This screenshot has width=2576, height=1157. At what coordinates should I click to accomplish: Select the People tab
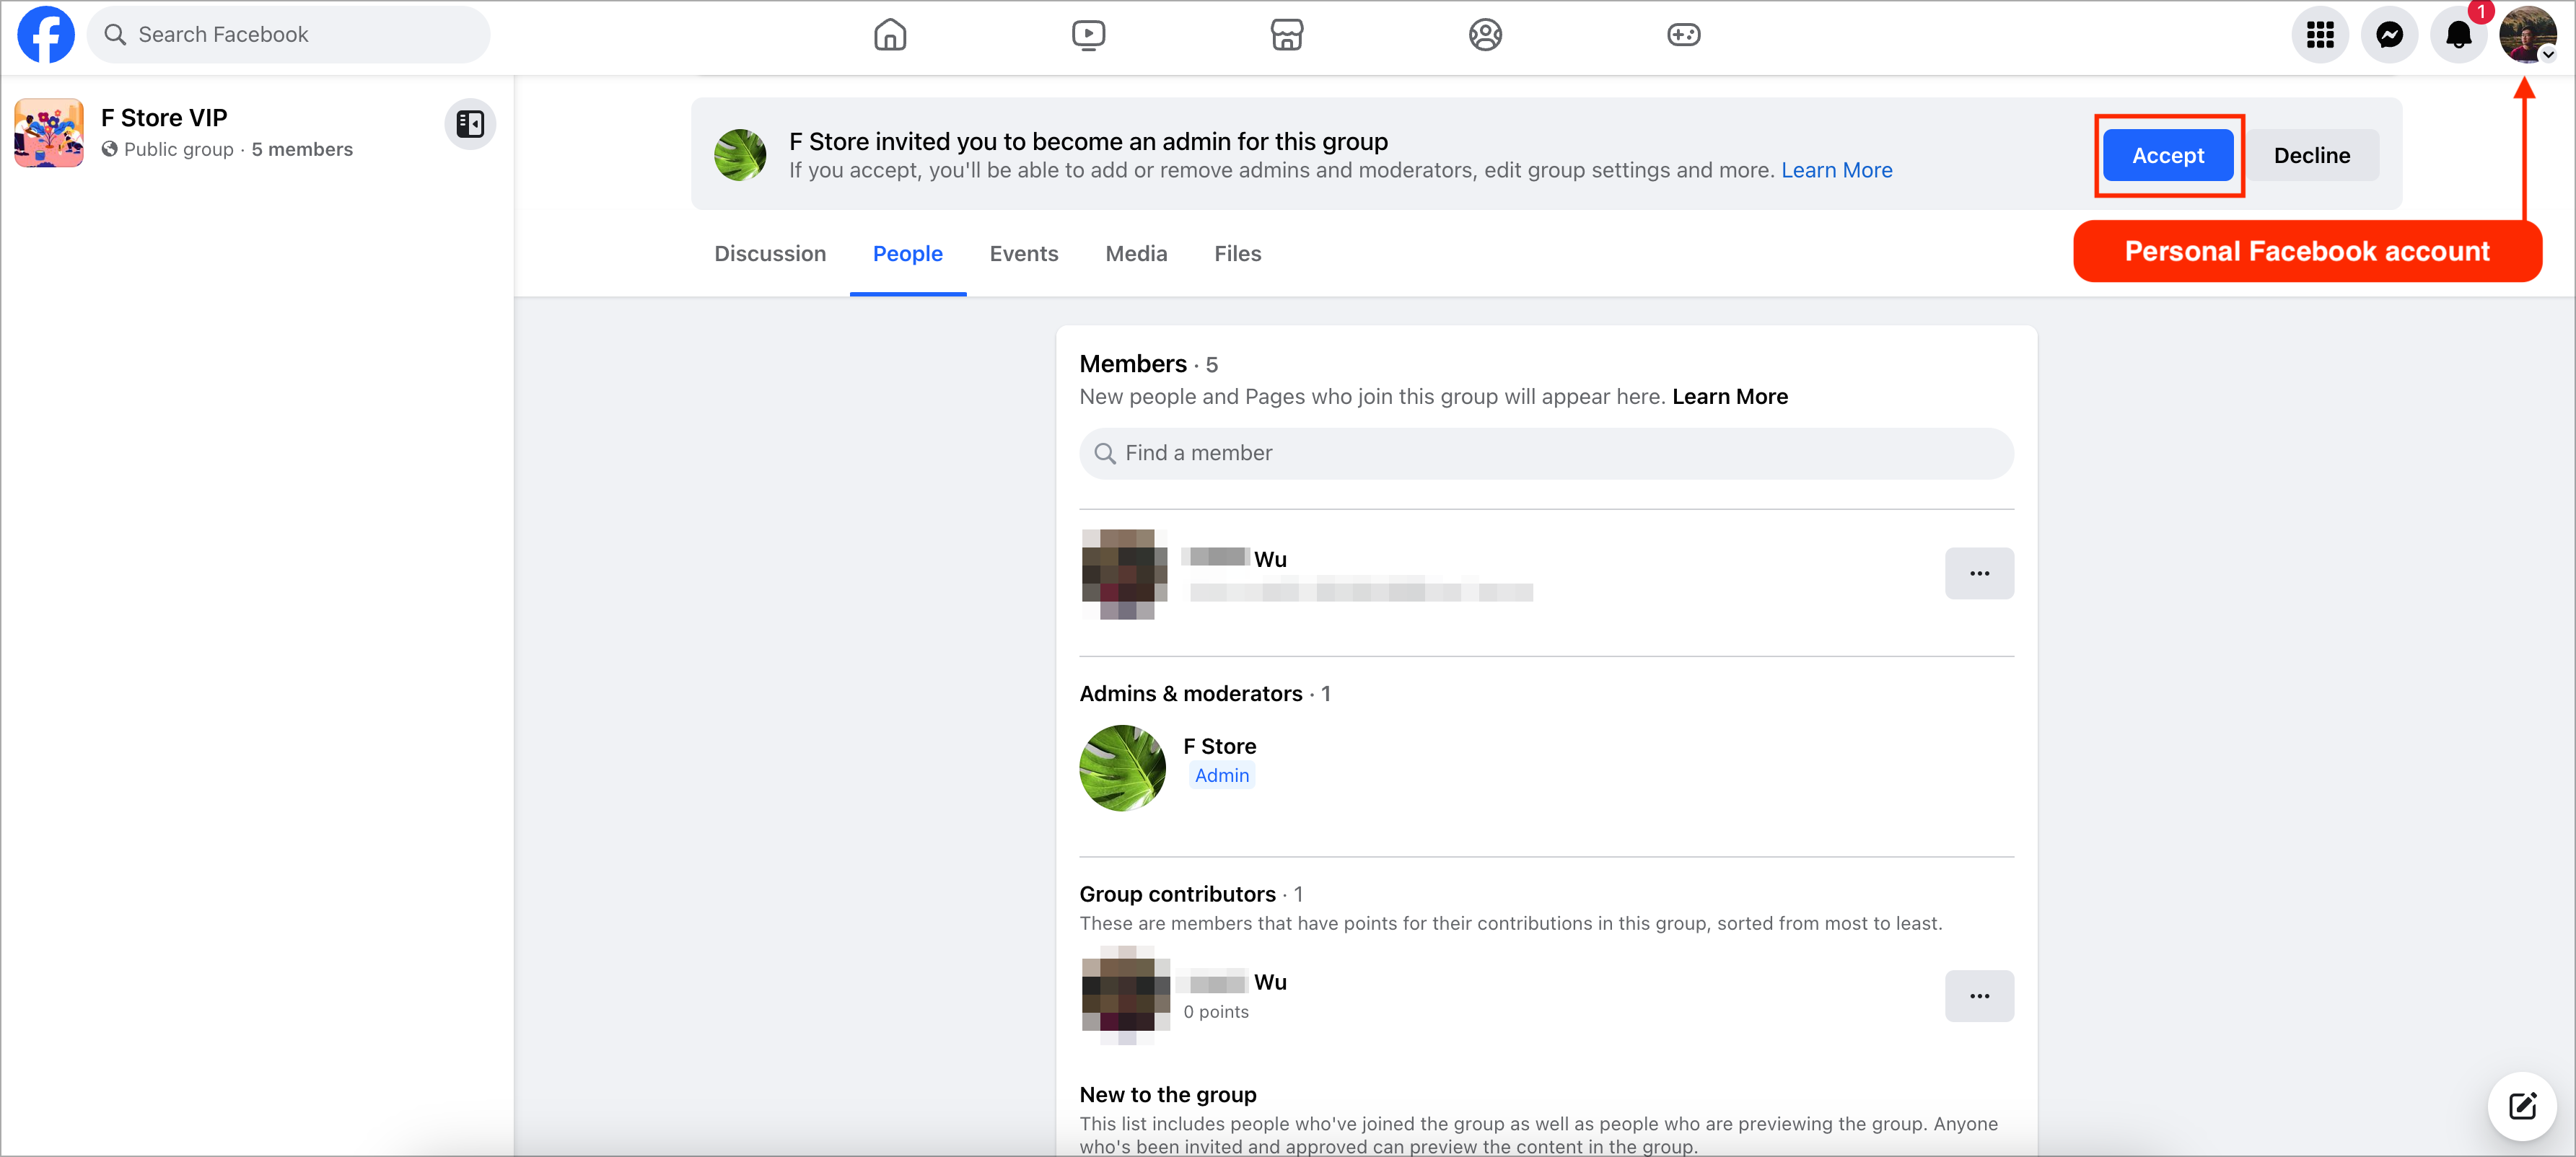click(x=907, y=254)
